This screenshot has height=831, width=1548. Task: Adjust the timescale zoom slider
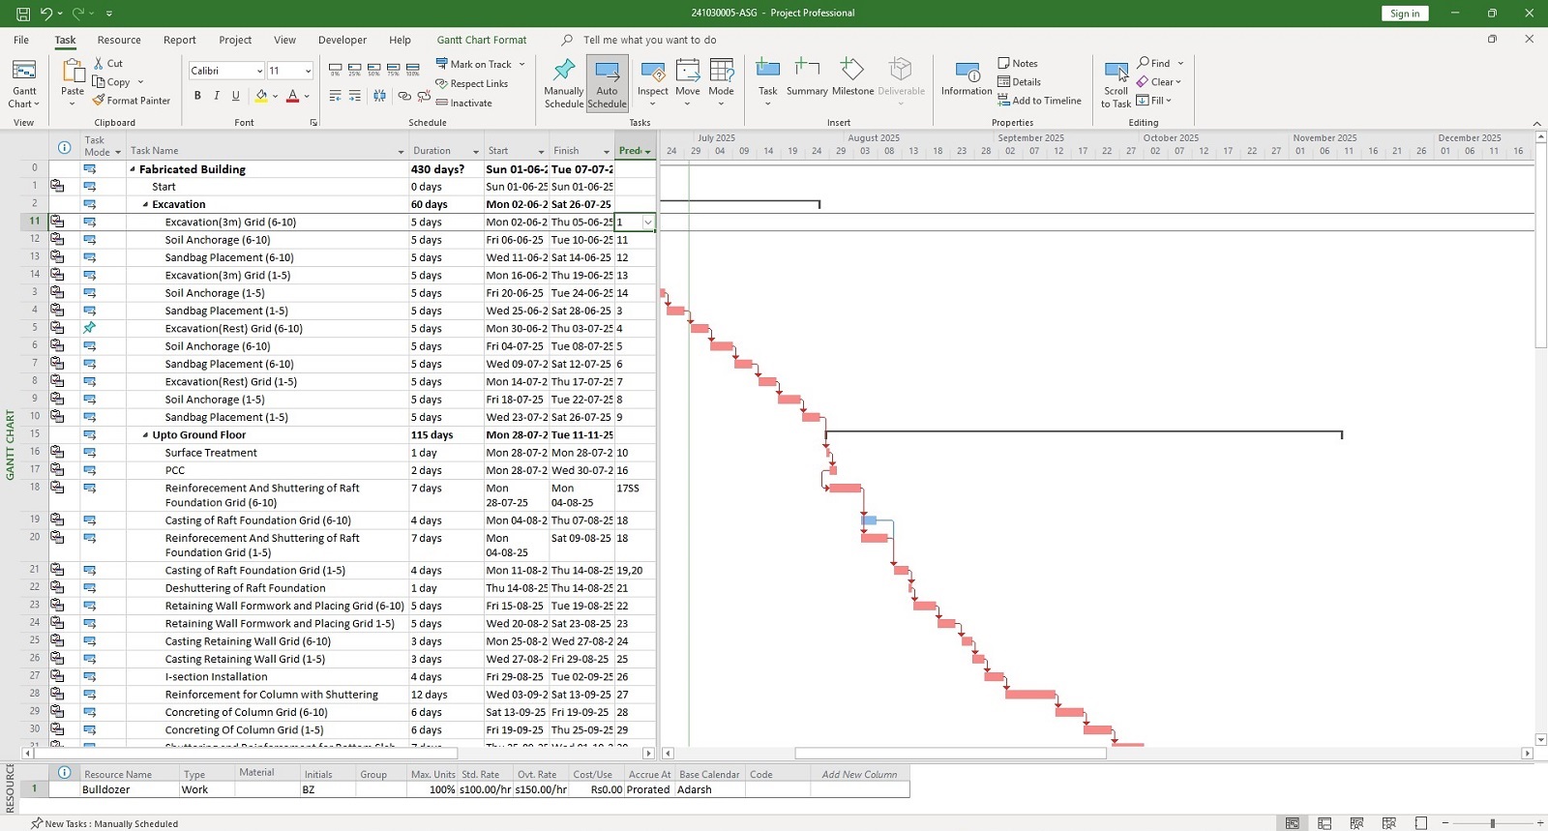click(x=1492, y=823)
